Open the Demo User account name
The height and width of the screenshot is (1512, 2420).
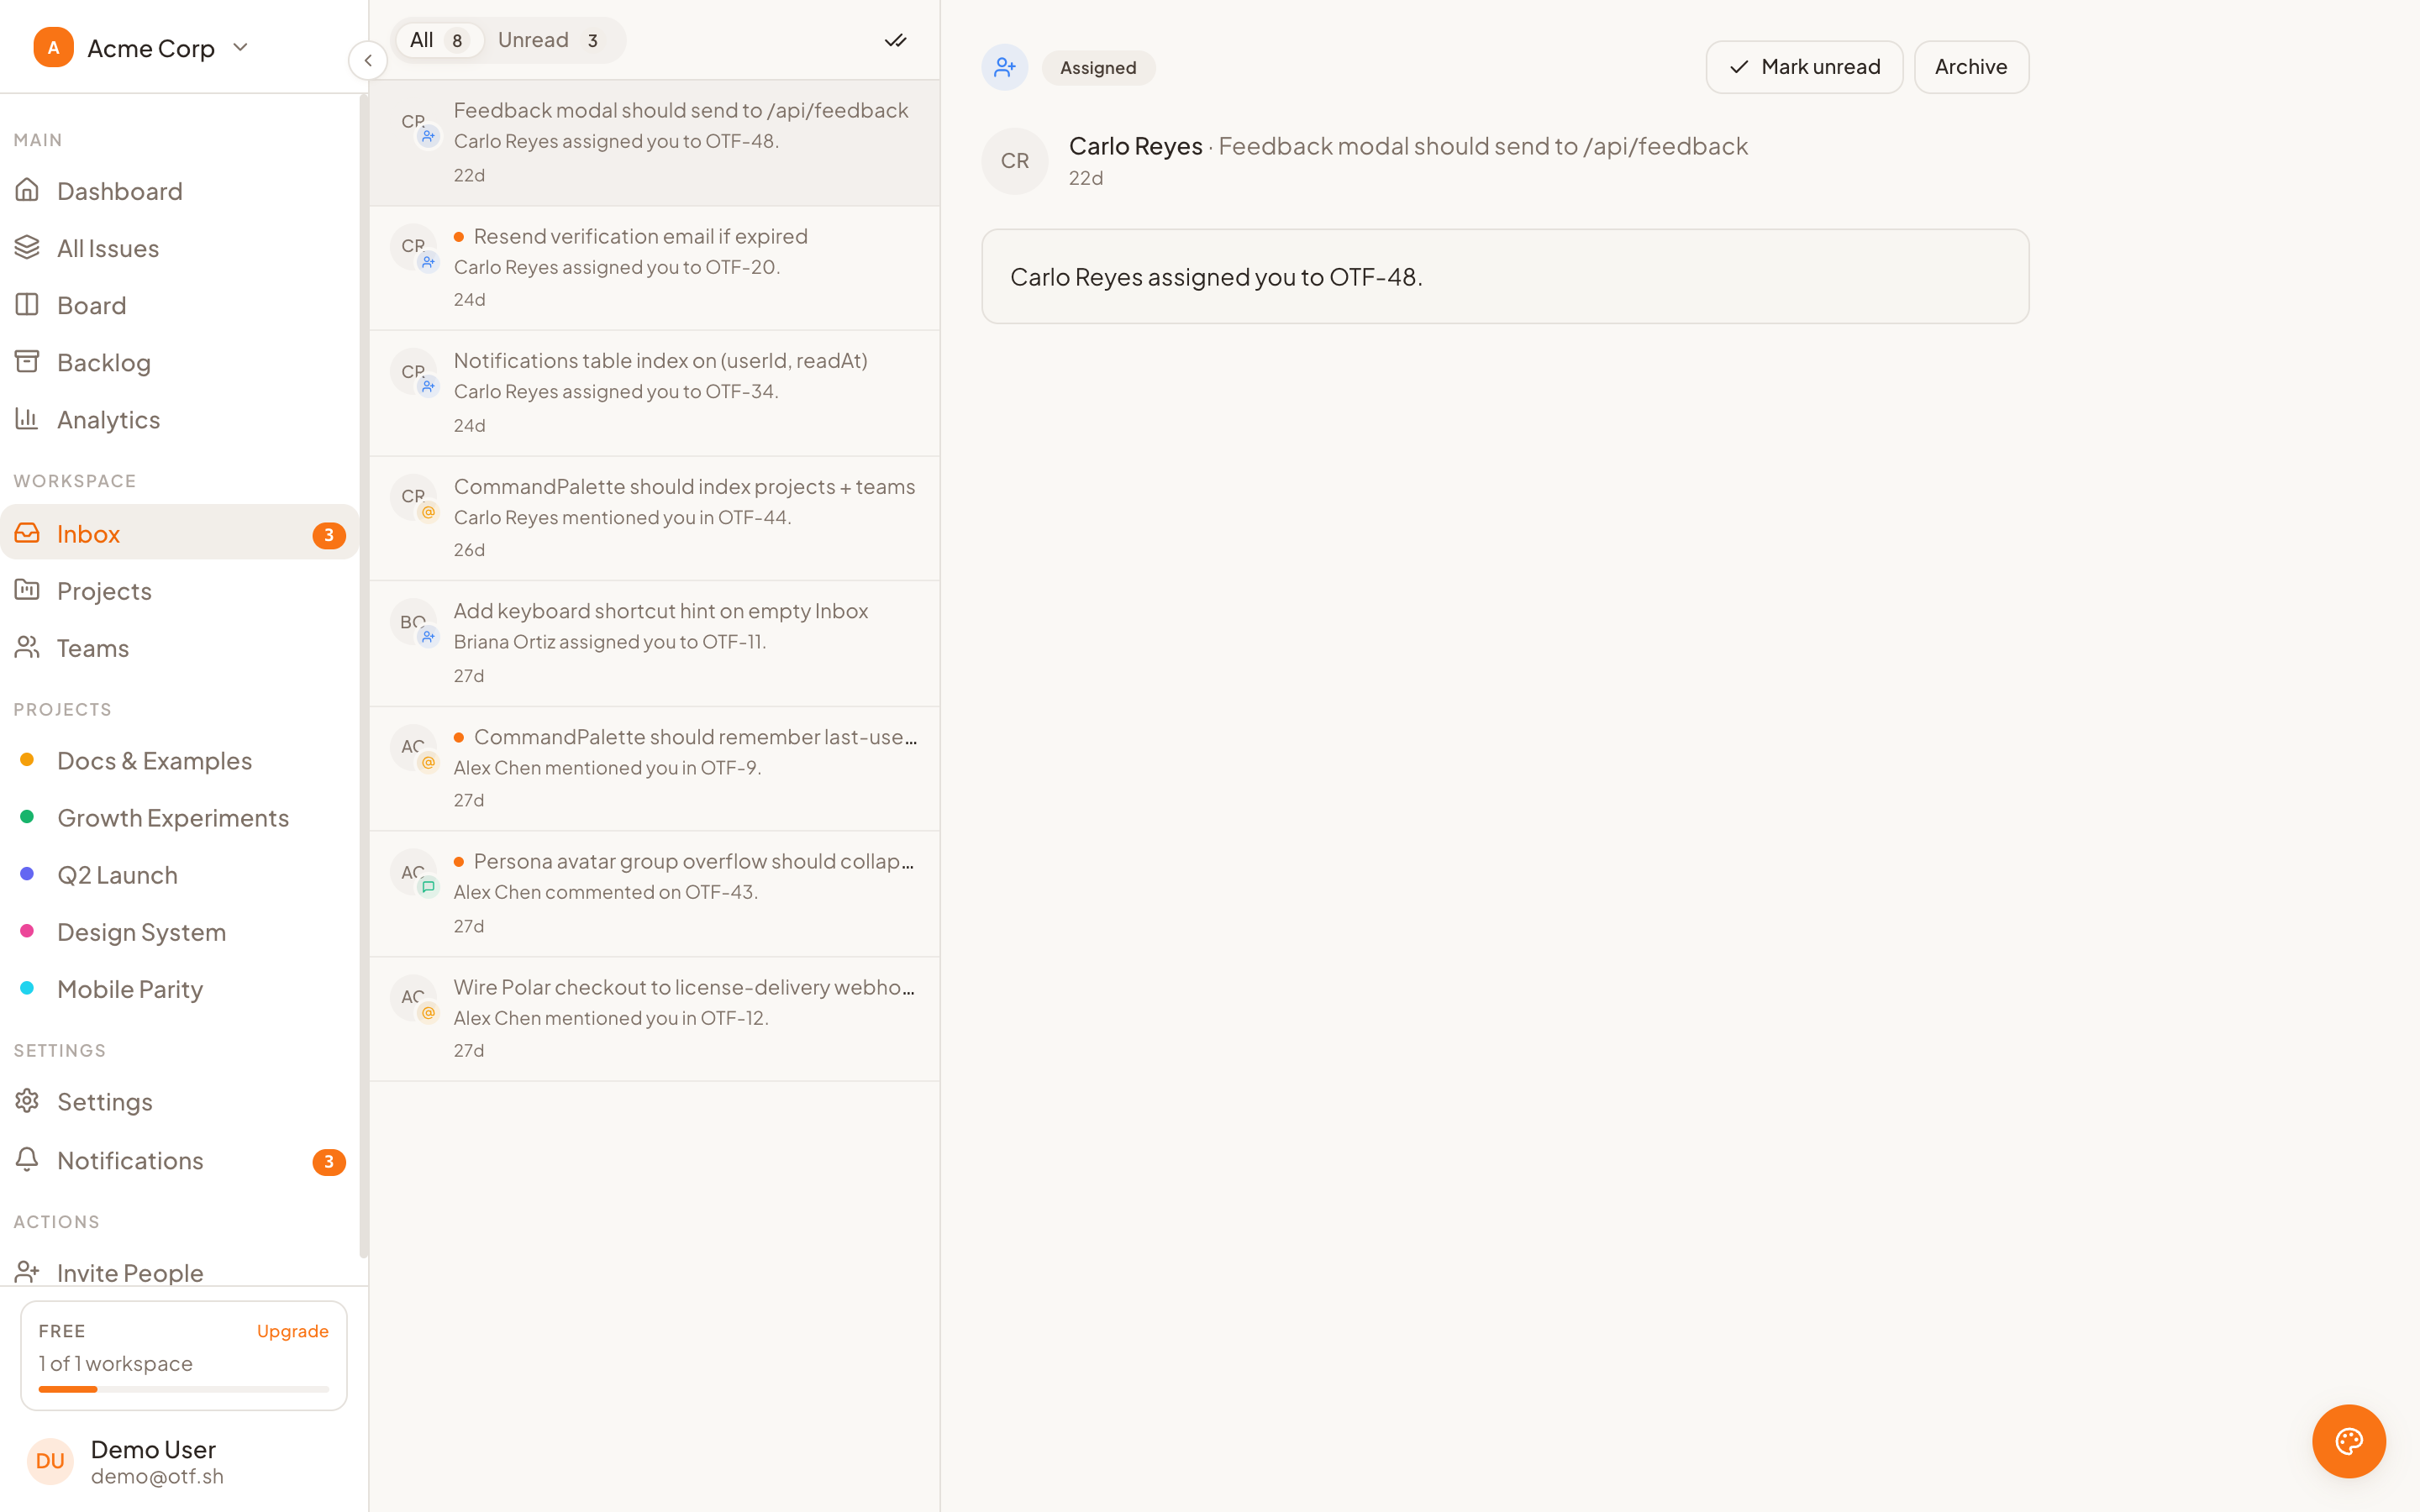pos(153,1449)
